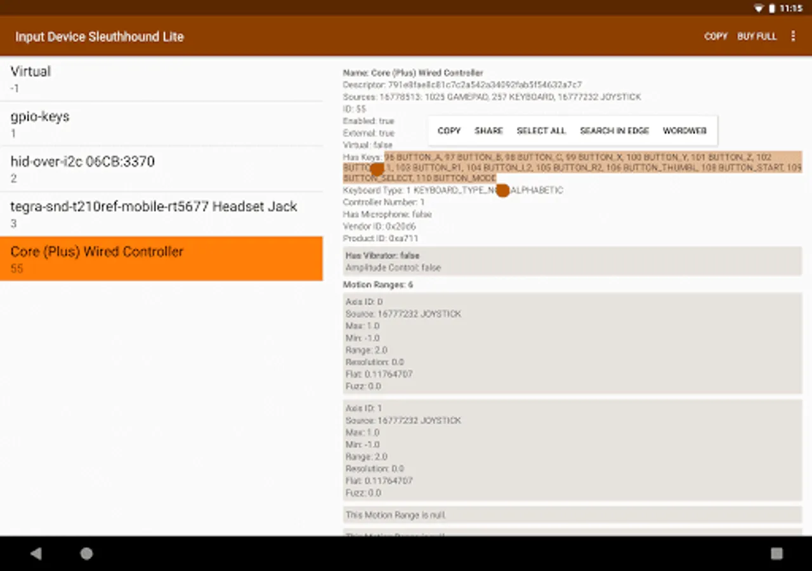Click the BUY FULL button

click(x=757, y=36)
